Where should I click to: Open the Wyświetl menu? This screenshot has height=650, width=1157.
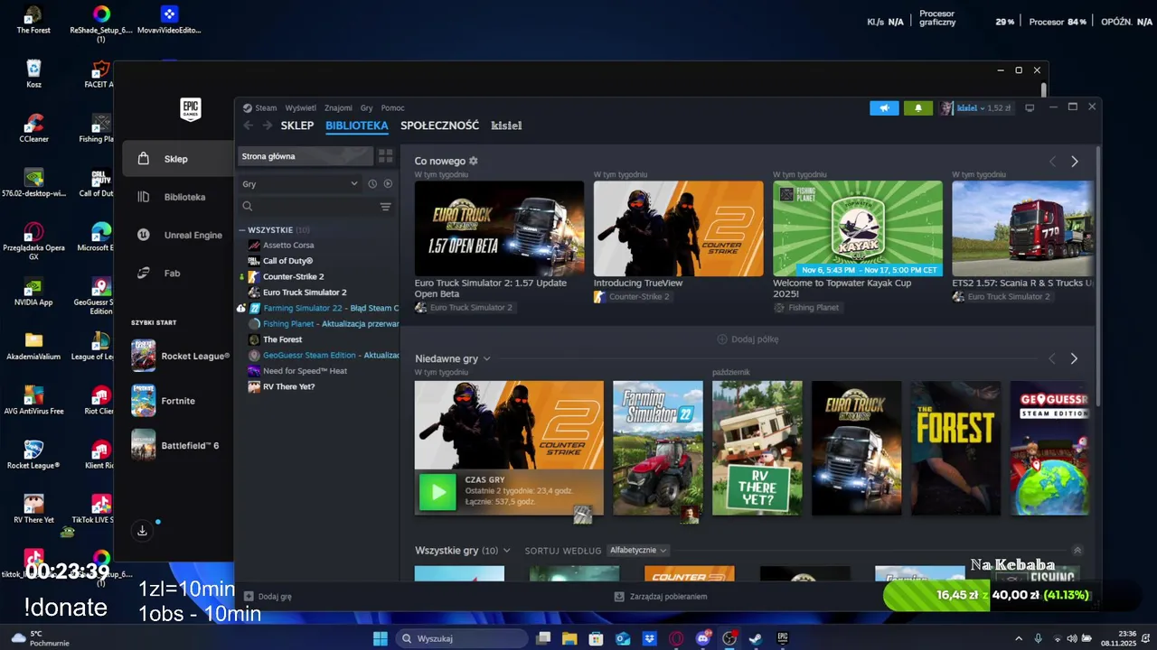coord(300,107)
